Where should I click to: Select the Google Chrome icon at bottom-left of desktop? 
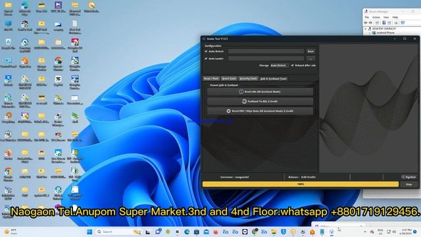click(x=9, y=173)
